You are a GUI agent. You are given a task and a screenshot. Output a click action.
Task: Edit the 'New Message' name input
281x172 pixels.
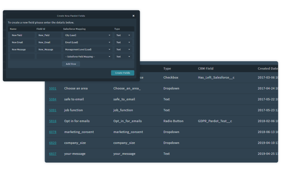pyautogui.click(x=22, y=50)
